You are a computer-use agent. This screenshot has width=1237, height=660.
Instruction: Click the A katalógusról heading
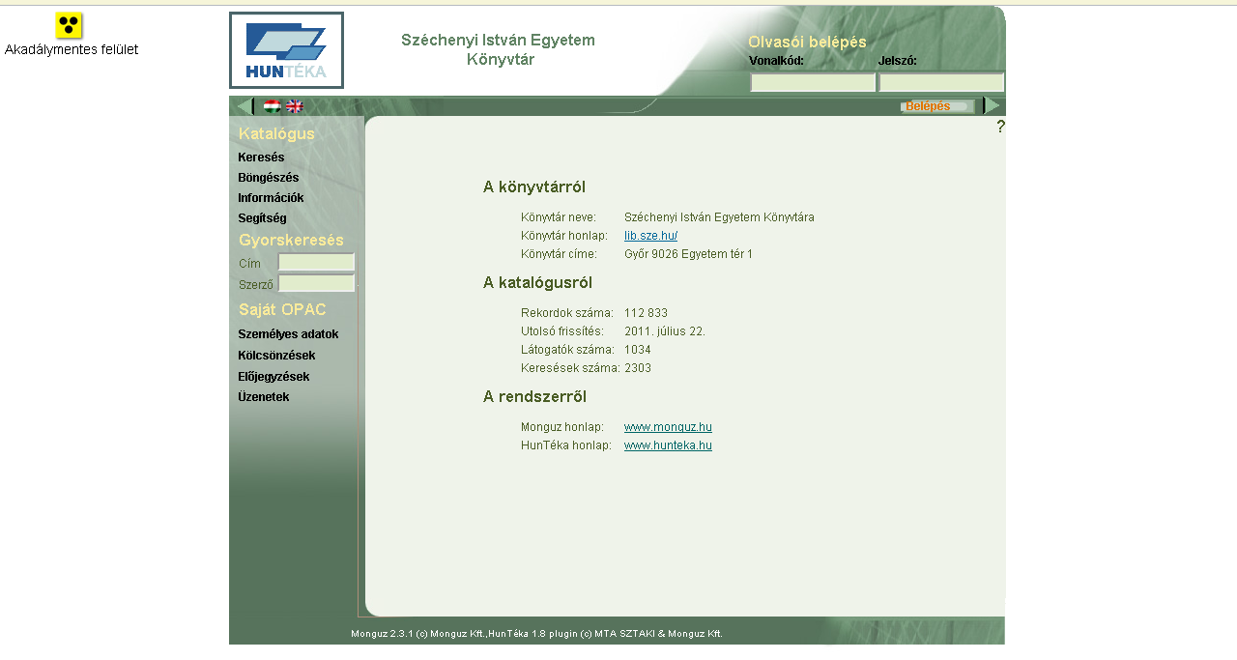tap(537, 283)
